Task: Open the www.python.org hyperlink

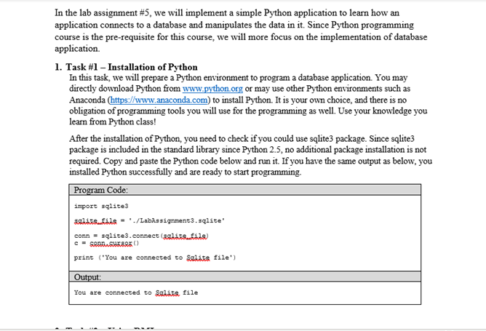Action: [x=212, y=89]
